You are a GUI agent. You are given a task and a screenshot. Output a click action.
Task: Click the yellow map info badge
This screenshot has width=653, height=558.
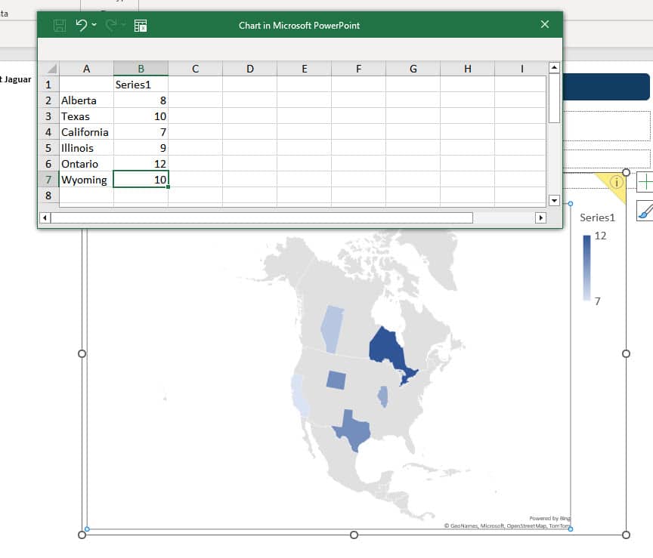pyautogui.click(x=617, y=183)
